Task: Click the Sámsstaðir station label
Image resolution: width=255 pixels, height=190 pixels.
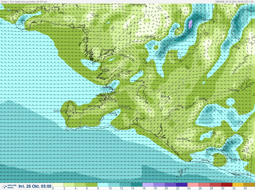Action: (183, 139)
